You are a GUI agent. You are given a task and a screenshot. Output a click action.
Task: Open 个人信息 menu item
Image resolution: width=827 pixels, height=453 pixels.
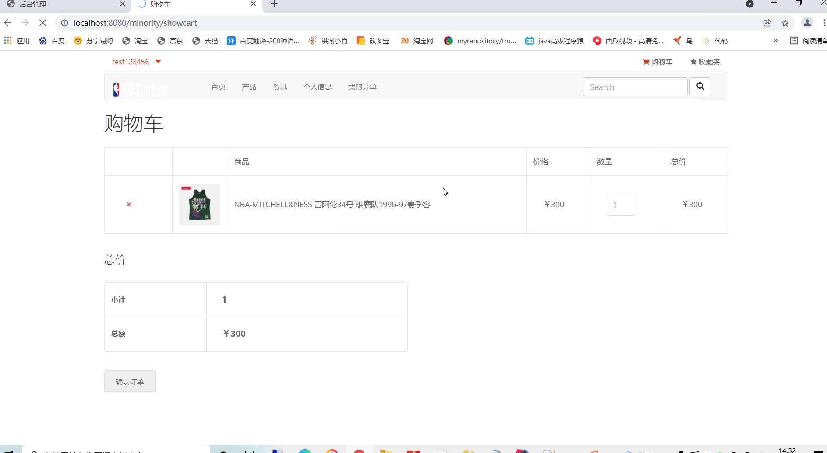318,87
